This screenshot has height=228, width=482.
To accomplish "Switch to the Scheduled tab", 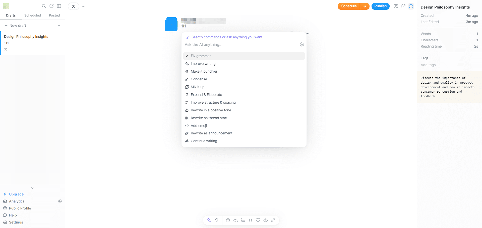I will point(33,15).
